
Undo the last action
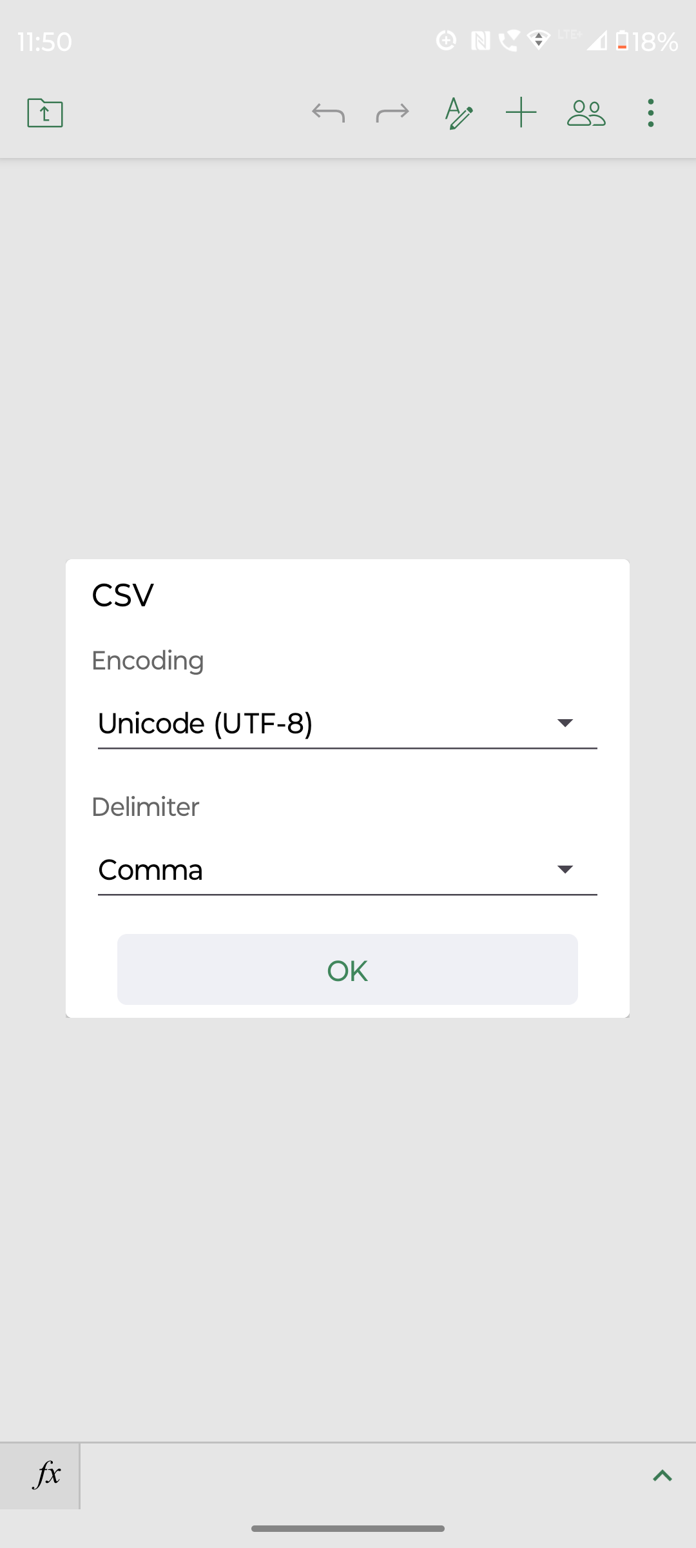click(328, 113)
